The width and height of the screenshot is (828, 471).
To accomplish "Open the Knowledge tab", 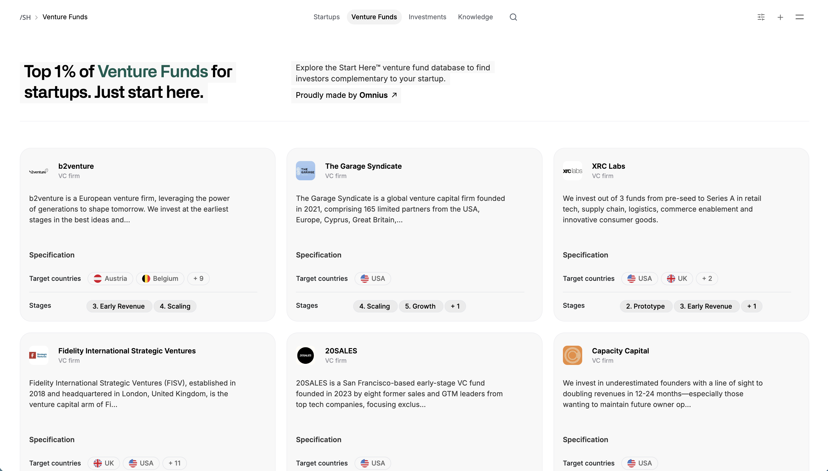I will 475,17.
